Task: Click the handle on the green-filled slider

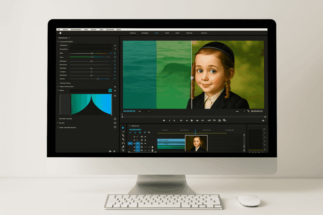Action: point(92,57)
